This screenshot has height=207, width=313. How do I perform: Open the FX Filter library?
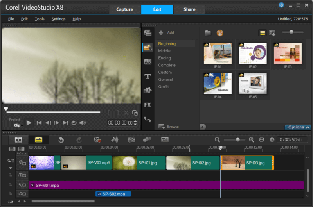[x=148, y=105]
